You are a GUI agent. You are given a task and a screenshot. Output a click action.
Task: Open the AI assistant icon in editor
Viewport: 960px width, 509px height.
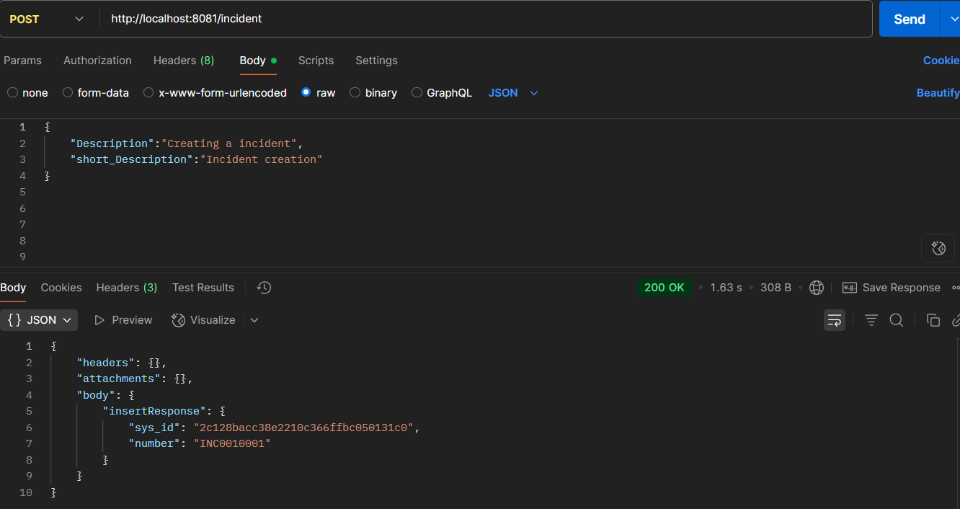(x=938, y=248)
